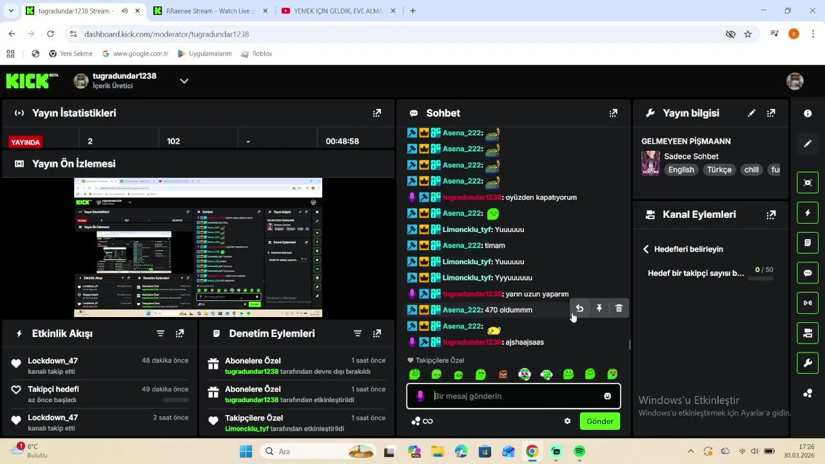
Task: Open a new browser tab
Action: [412, 11]
